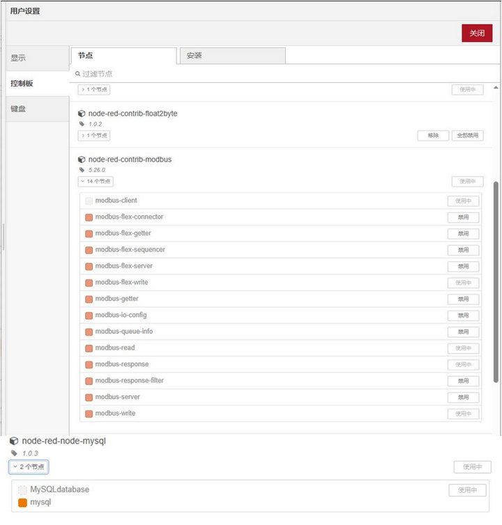Viewport: 502px width, 525px height.
Task: Click the orange swatch icon of modbus-response
Action: click(x=89, y=365)
